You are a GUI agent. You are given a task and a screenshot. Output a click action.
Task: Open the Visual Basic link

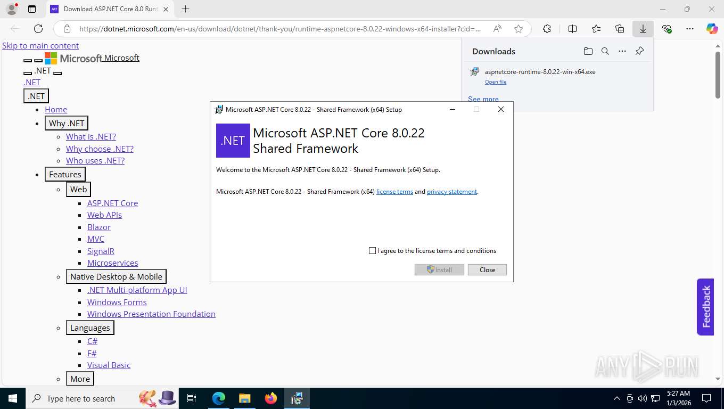[109, 365]
